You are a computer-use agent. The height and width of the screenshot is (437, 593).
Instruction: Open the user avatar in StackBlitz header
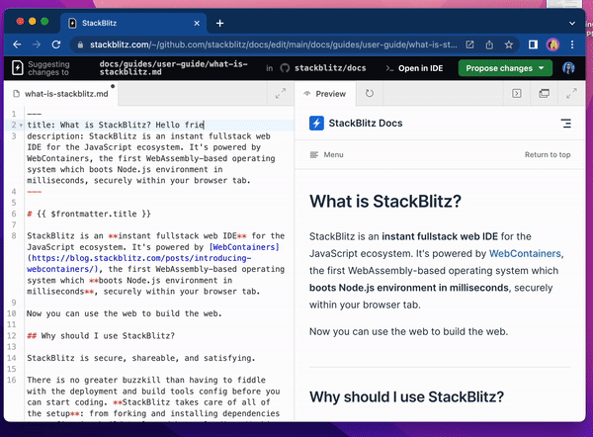(x=569, y=68)
